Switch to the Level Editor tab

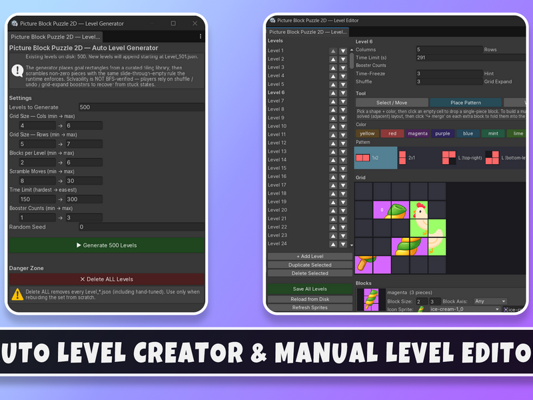308,32
